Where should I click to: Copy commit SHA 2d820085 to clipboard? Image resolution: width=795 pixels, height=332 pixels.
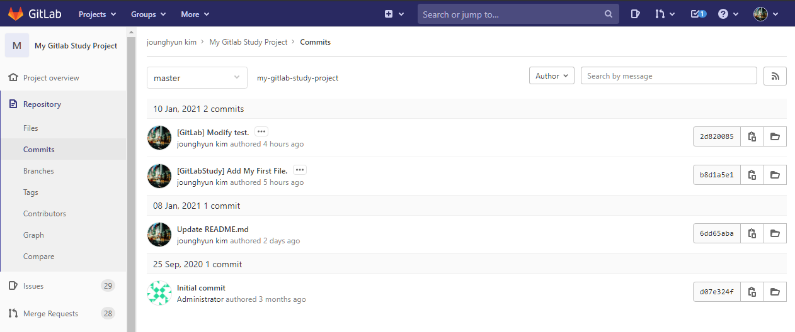click(752, 136)
